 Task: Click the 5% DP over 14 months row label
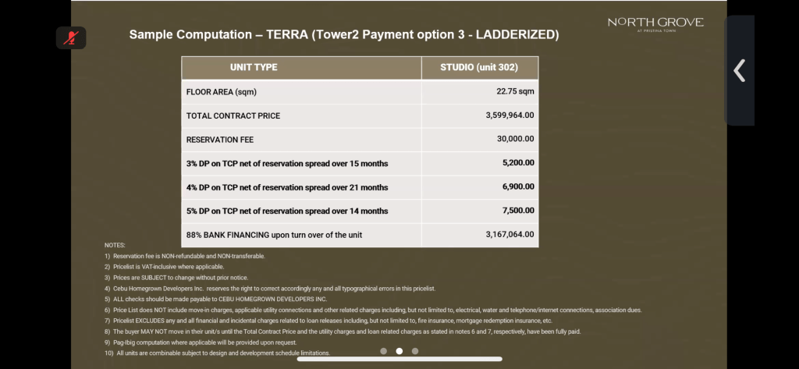[287, 211]
